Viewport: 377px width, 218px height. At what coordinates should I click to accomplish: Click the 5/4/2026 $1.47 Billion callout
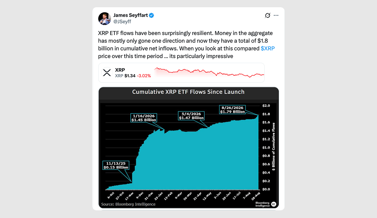pyautogui.click(x=191, y=116)
